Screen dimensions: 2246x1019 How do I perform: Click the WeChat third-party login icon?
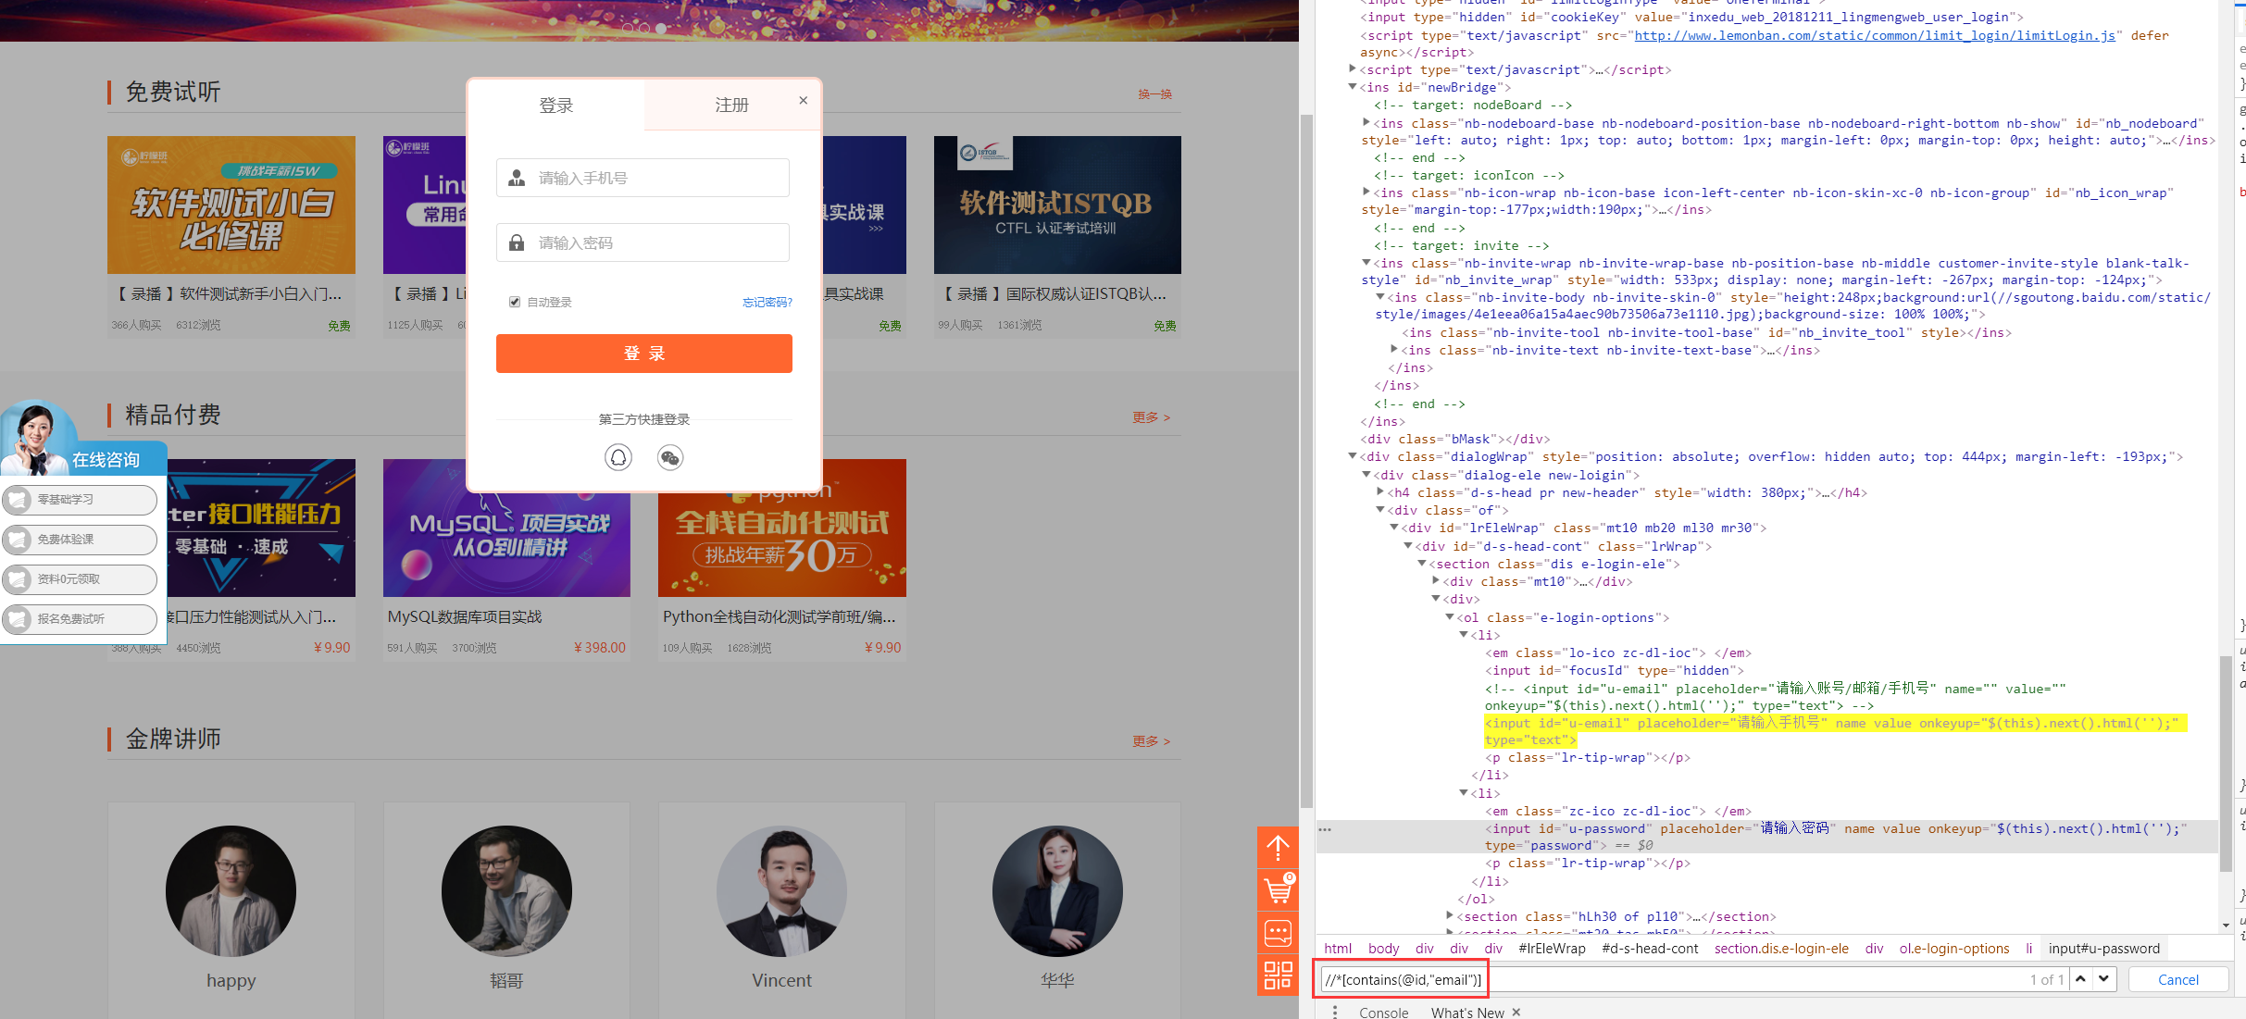(x=670, y=457)
